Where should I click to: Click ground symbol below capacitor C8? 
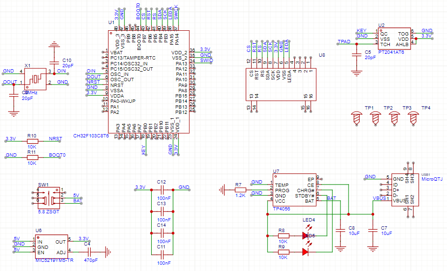340,249
